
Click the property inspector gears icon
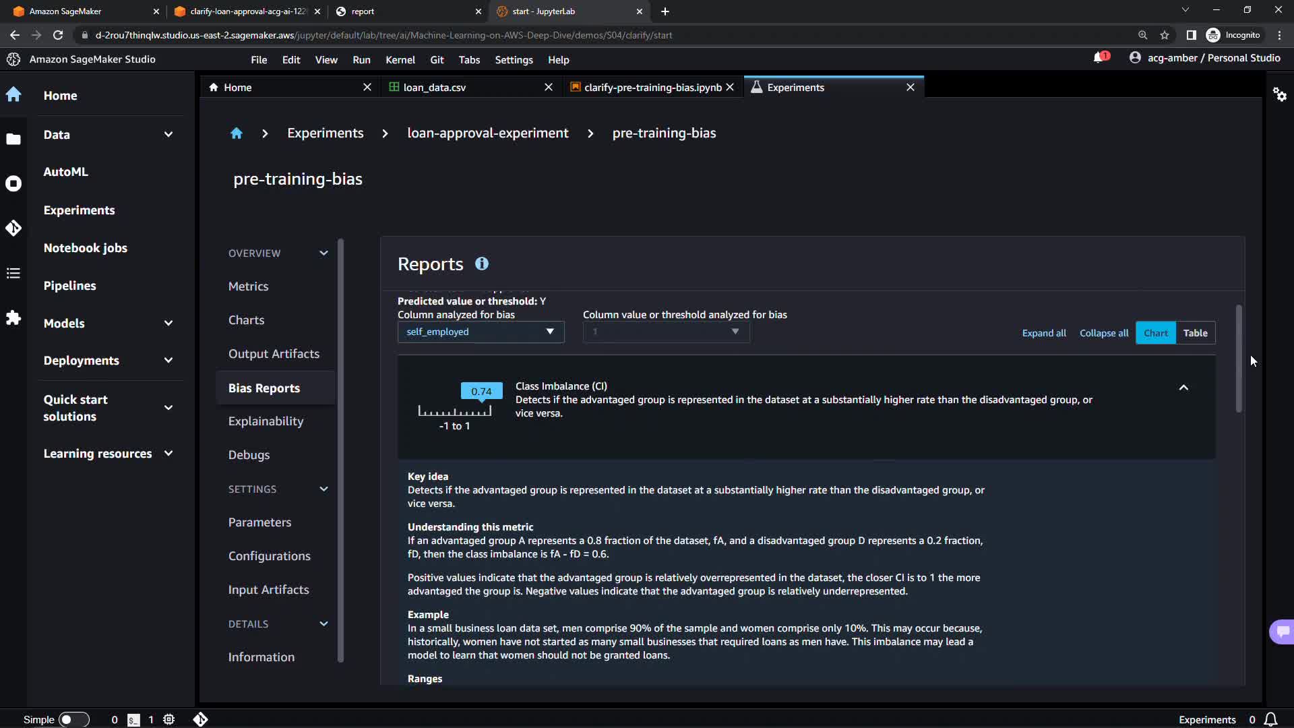1279,94
